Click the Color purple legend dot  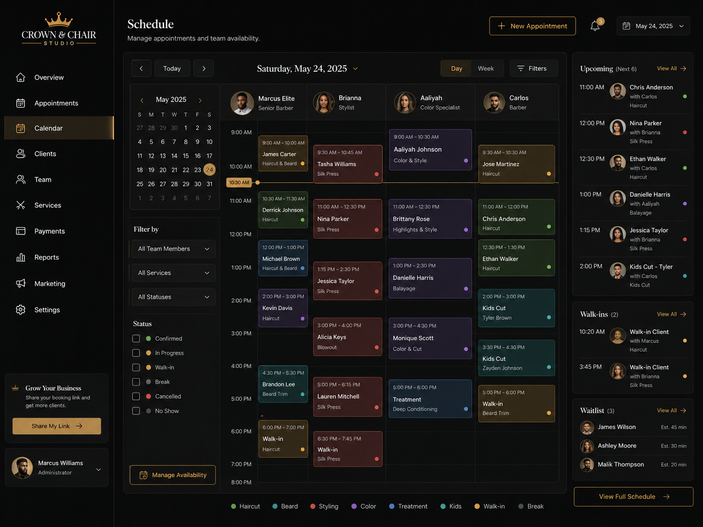354,506
